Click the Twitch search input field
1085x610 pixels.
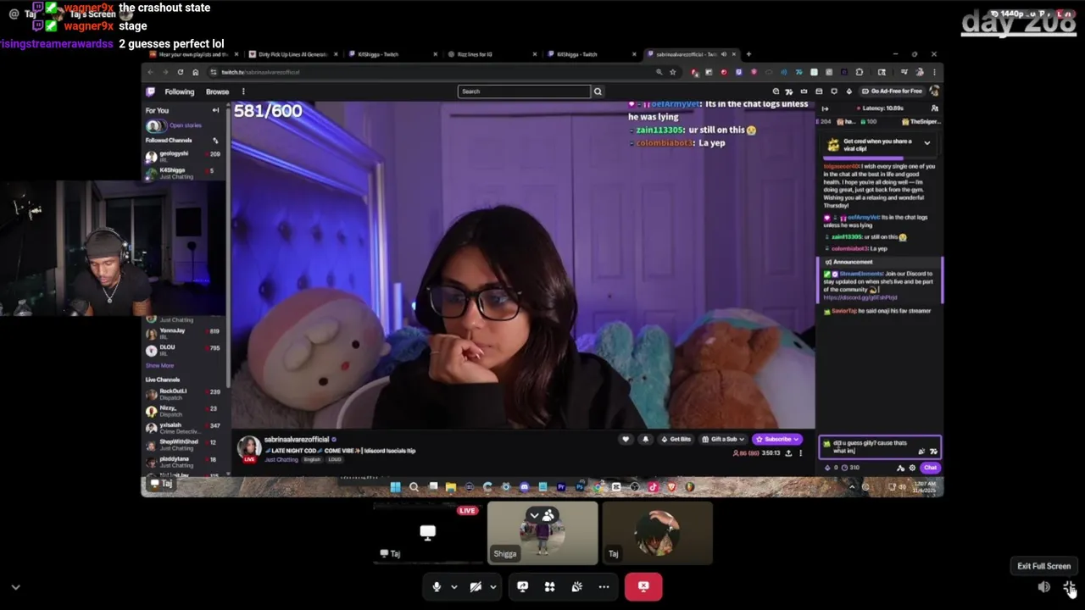[x=524, y=91]
